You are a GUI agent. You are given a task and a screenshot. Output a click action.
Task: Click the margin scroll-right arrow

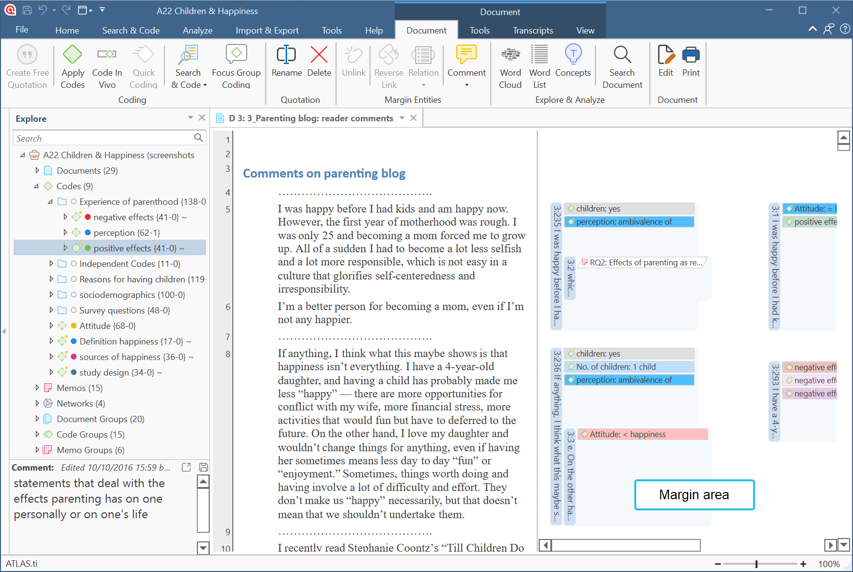(x=830, y=545)
